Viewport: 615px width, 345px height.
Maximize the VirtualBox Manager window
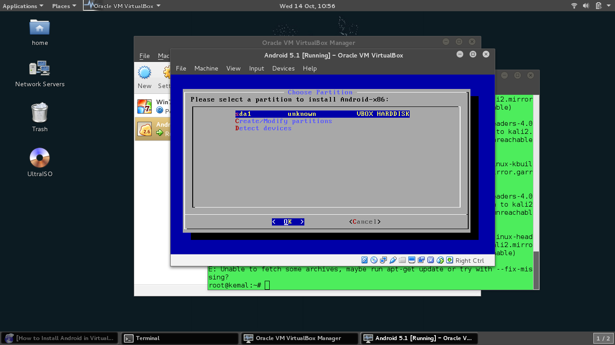tap(459, 42)
